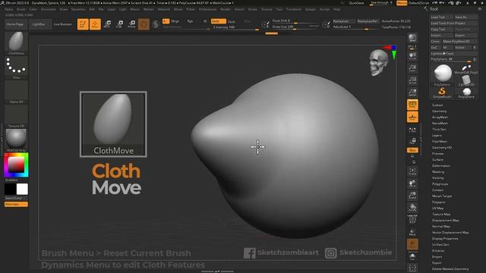Toggle the A channel button
This screenshot has width=486, height=273.
166,21
